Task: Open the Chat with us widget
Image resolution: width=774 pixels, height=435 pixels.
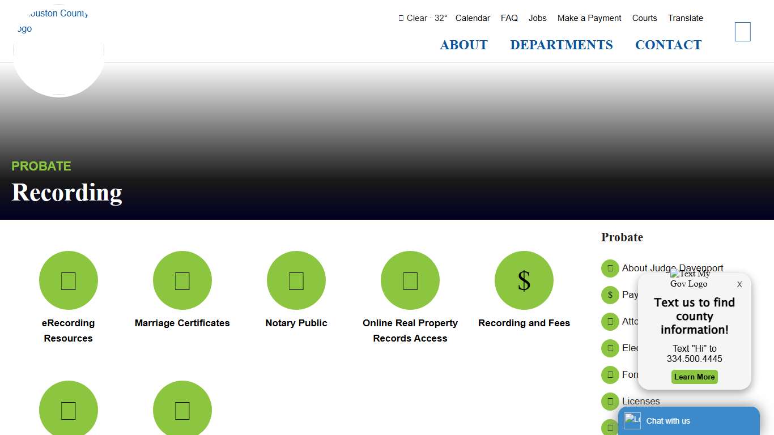Action: 688,421
